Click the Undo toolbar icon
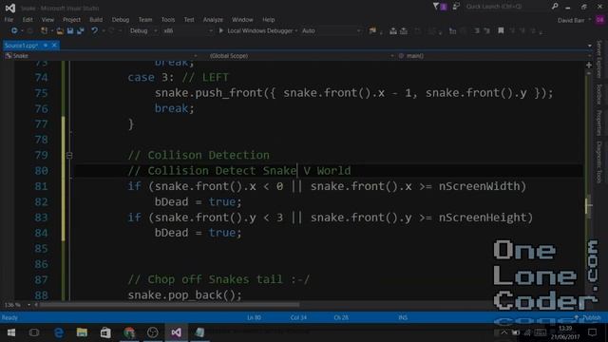 point(94,30)
